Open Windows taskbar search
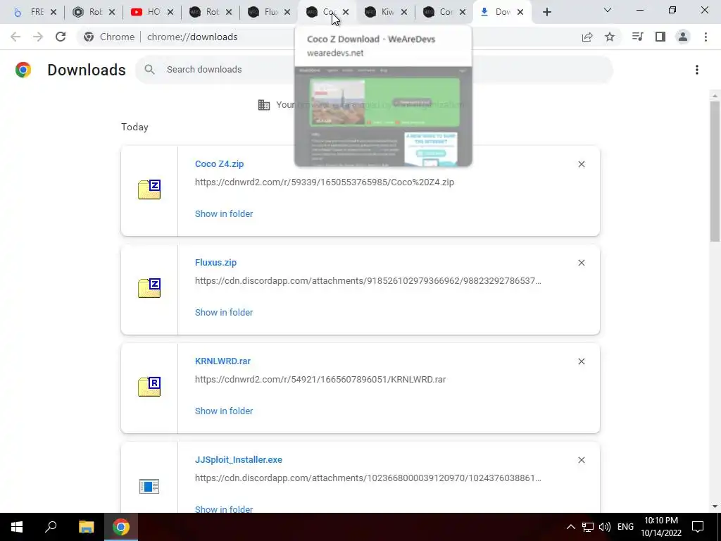This screenshot has height=541, width=721. pos(51,527)
